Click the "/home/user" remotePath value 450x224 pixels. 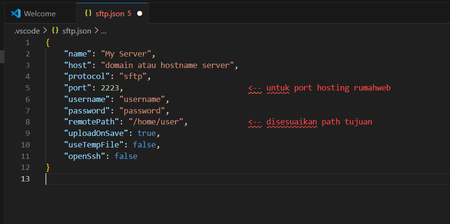pos(155,122)
